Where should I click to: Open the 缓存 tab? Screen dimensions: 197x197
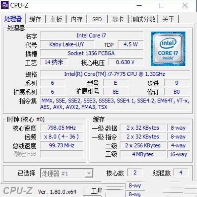tap(35, 19)
